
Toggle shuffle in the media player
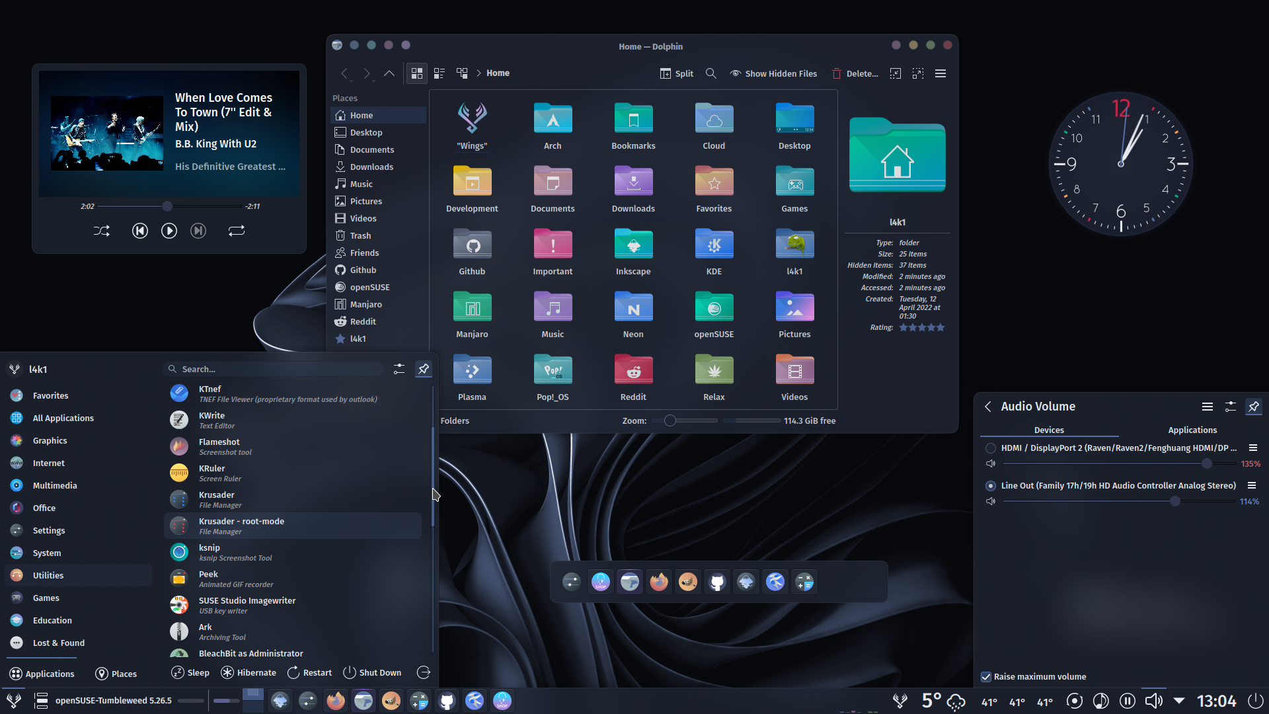(102, 231)
